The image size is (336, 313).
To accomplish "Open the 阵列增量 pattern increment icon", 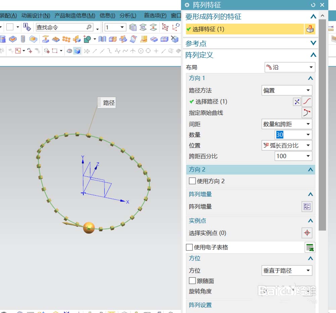I will pos(307,206).
